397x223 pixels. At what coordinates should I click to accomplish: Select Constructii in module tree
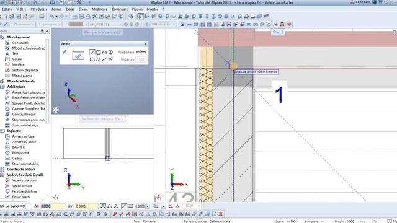(x=20, y=43)
